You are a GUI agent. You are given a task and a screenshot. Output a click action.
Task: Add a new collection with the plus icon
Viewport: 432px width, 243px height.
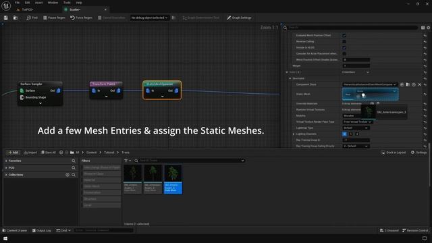point(67,175)
